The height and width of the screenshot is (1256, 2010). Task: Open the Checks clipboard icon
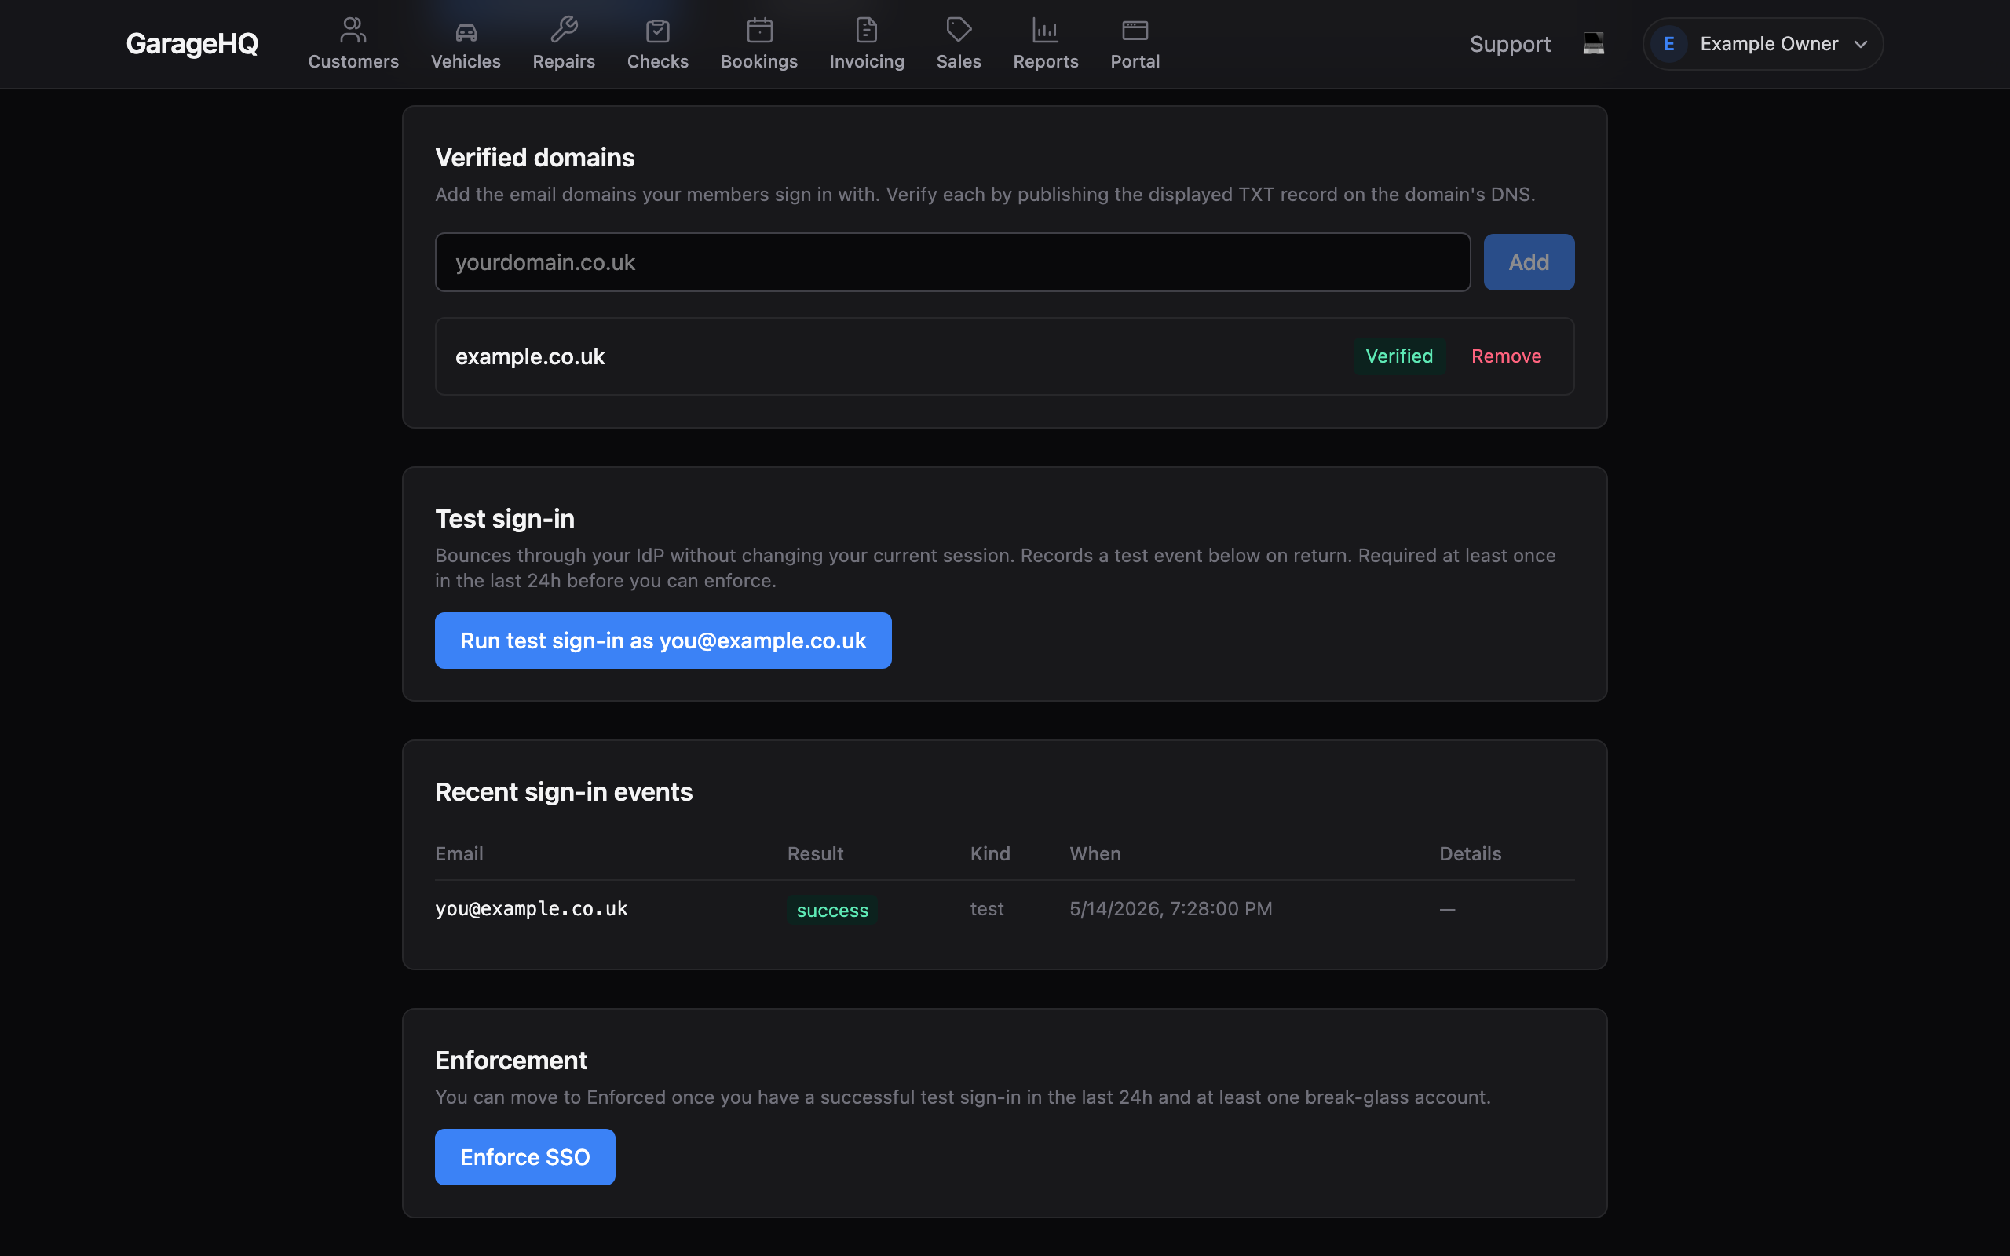click(x=658, y=31)
